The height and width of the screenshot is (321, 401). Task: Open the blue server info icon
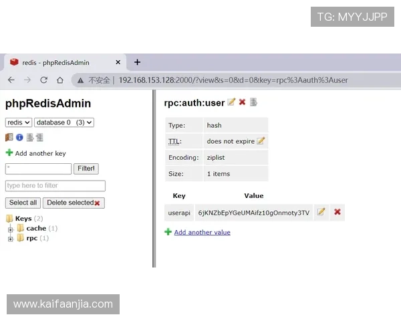point(19,137)
